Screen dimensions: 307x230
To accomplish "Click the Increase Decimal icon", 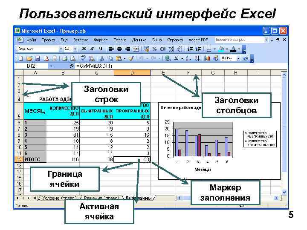I will (x=171, y=49).
